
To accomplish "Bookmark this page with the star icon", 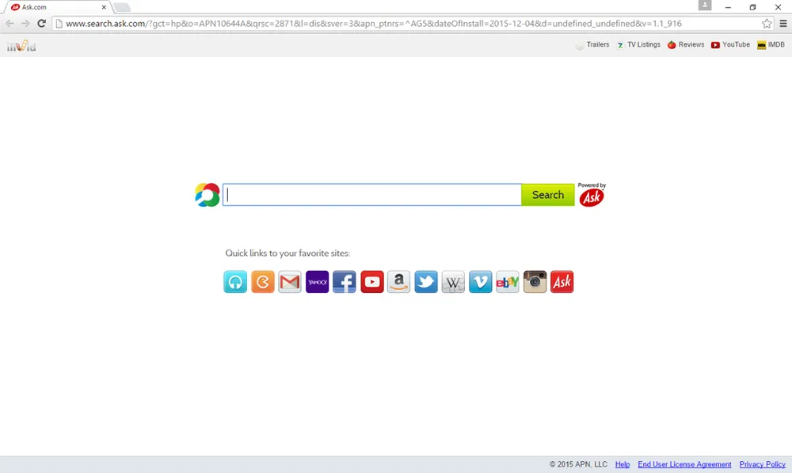I will [767, 24].
